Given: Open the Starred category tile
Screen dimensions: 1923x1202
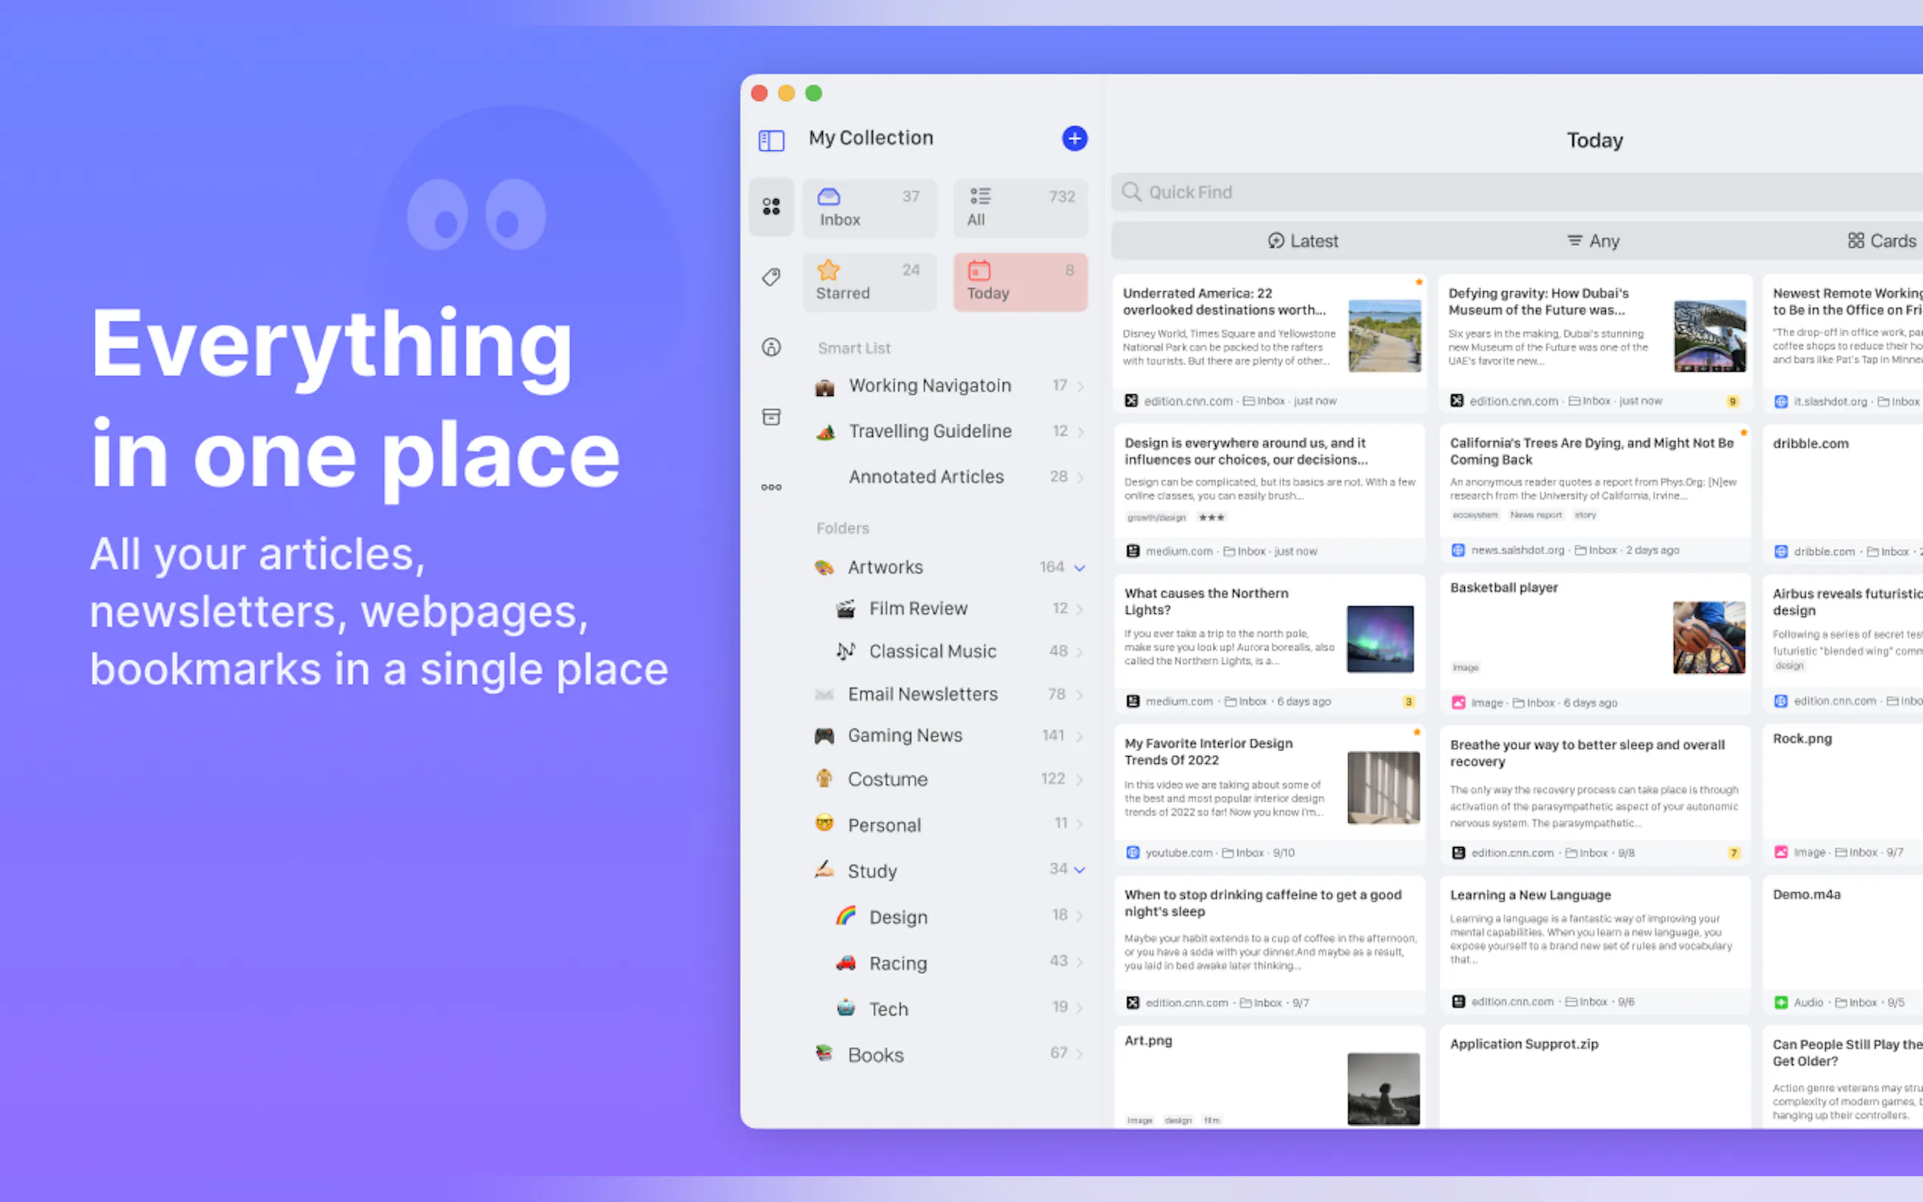Looking at the screenshot, I should [x=868, y=282].
